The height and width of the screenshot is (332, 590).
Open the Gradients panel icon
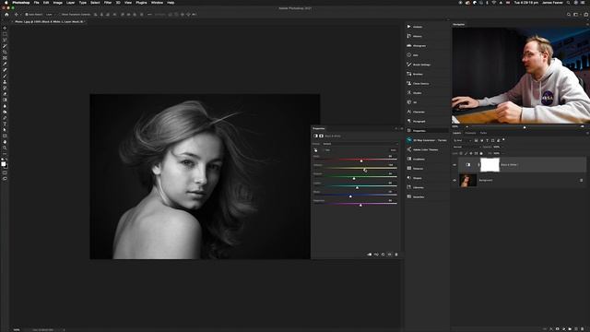409,159
